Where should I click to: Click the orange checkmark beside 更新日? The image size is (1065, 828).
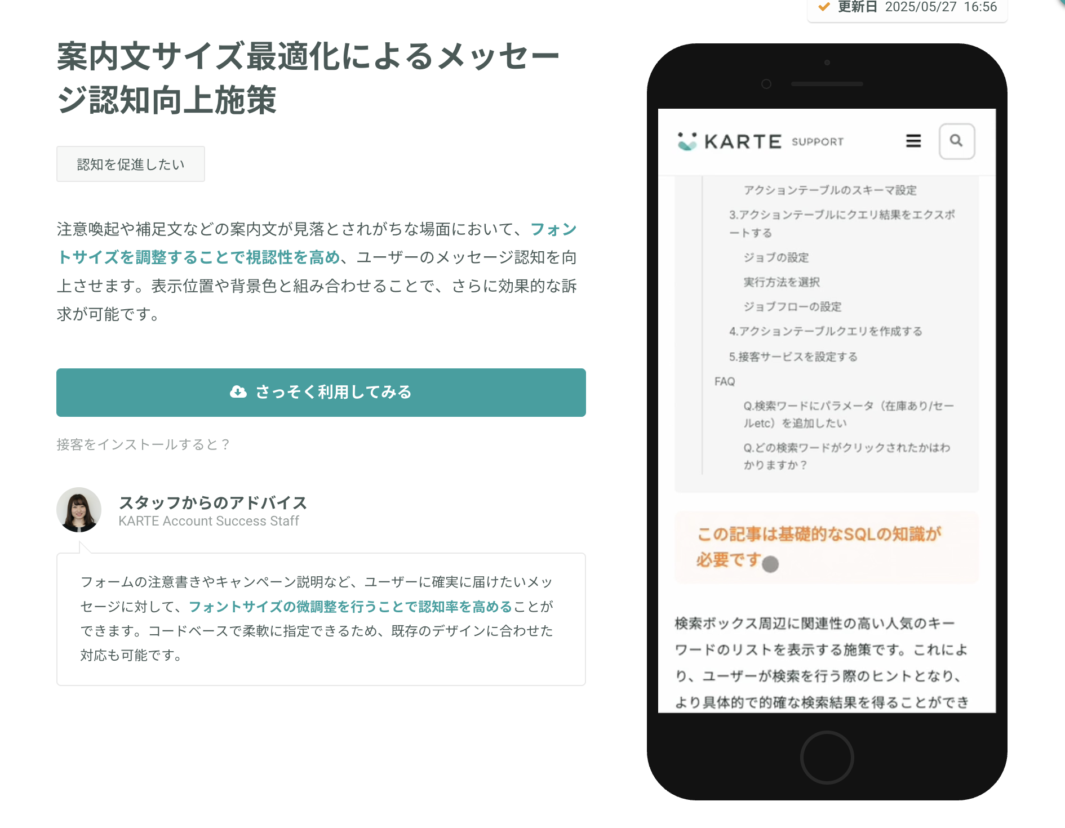(824, 7)
